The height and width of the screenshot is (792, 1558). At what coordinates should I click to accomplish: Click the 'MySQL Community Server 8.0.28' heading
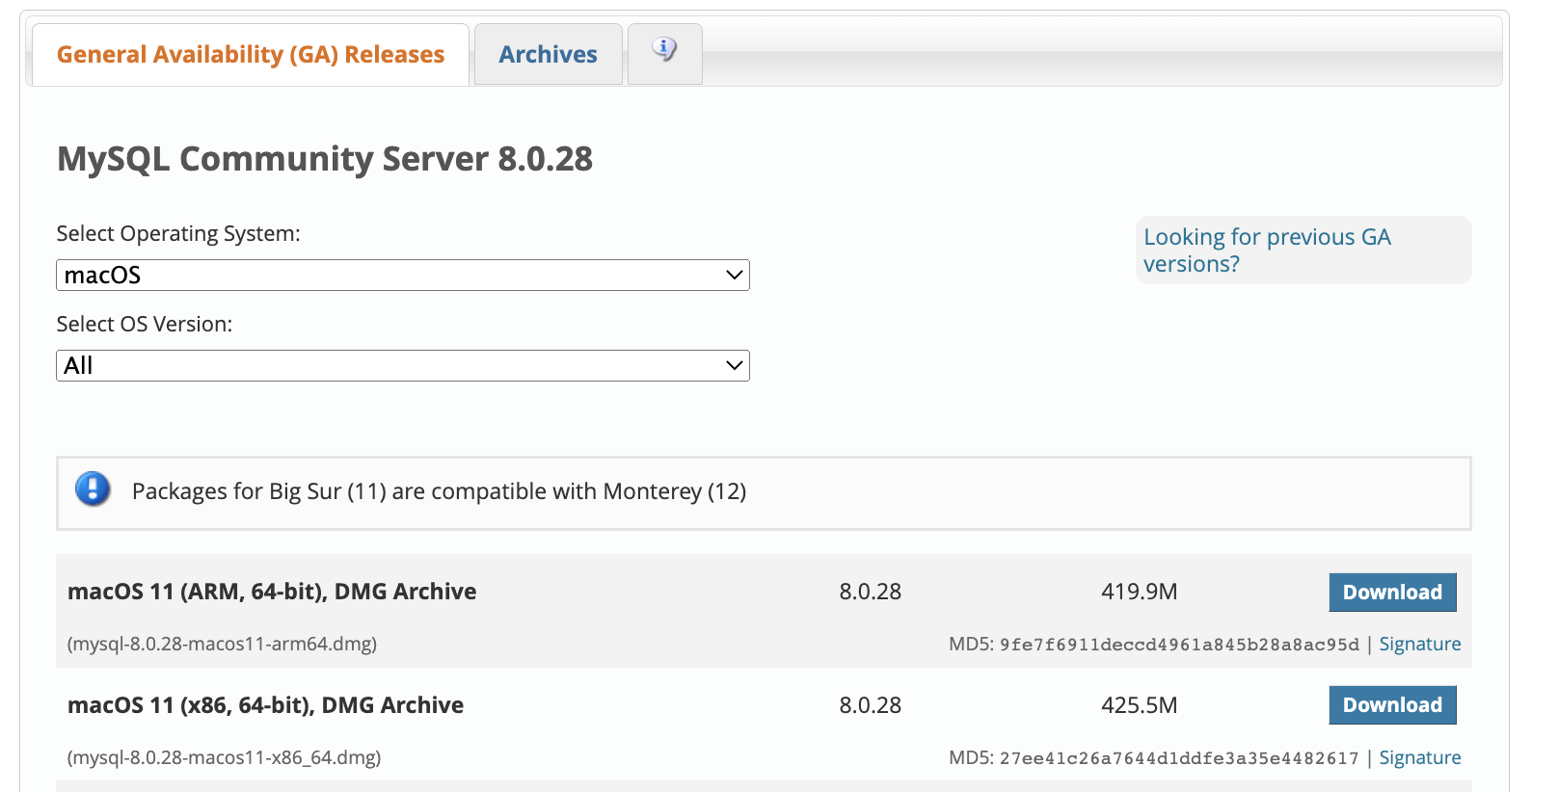click(325, 159)
